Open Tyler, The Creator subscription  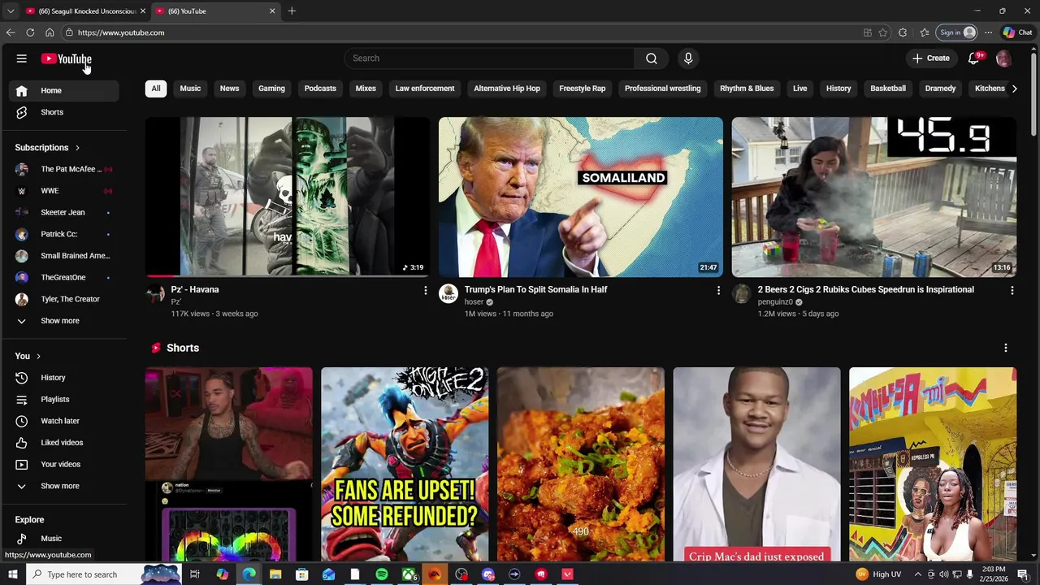65,299
